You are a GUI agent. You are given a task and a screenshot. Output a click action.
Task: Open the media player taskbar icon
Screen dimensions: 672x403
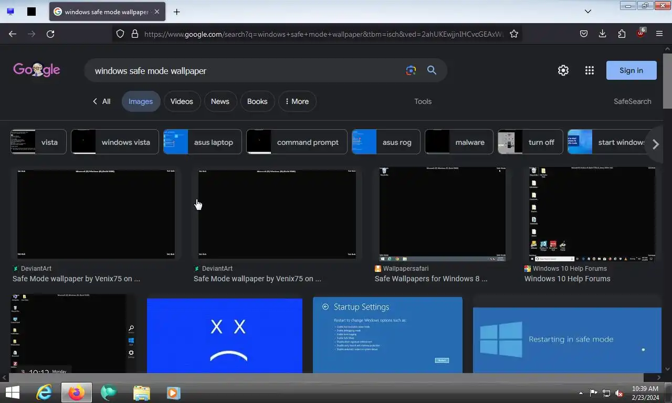pyautogui.click(x=173, y=393)
